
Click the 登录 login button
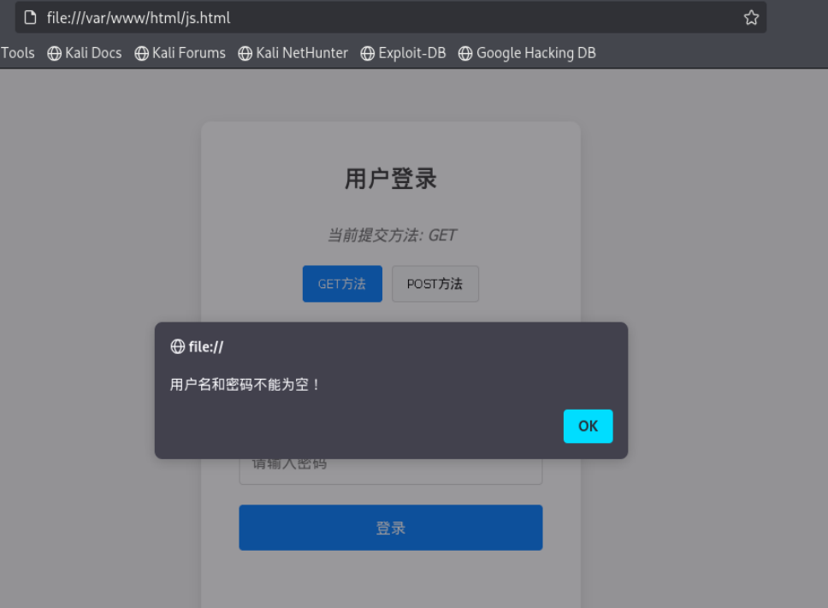point(390,527)
